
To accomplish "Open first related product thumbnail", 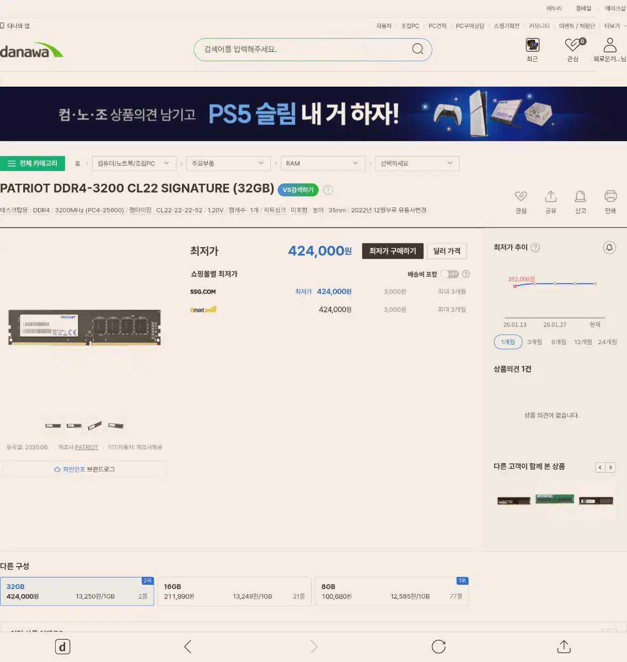I will pyautogui.click(x=514, y=501).
